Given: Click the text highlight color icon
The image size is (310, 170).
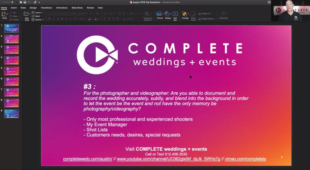Looking at the screenshot, I should pos(90,19).
